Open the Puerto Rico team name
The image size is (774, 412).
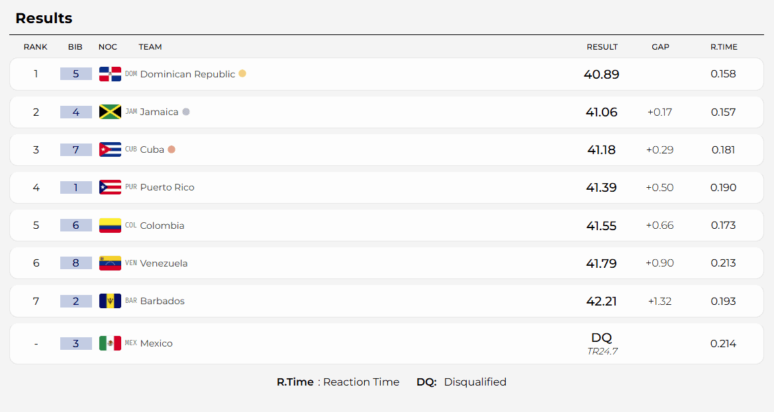[168, 187]
